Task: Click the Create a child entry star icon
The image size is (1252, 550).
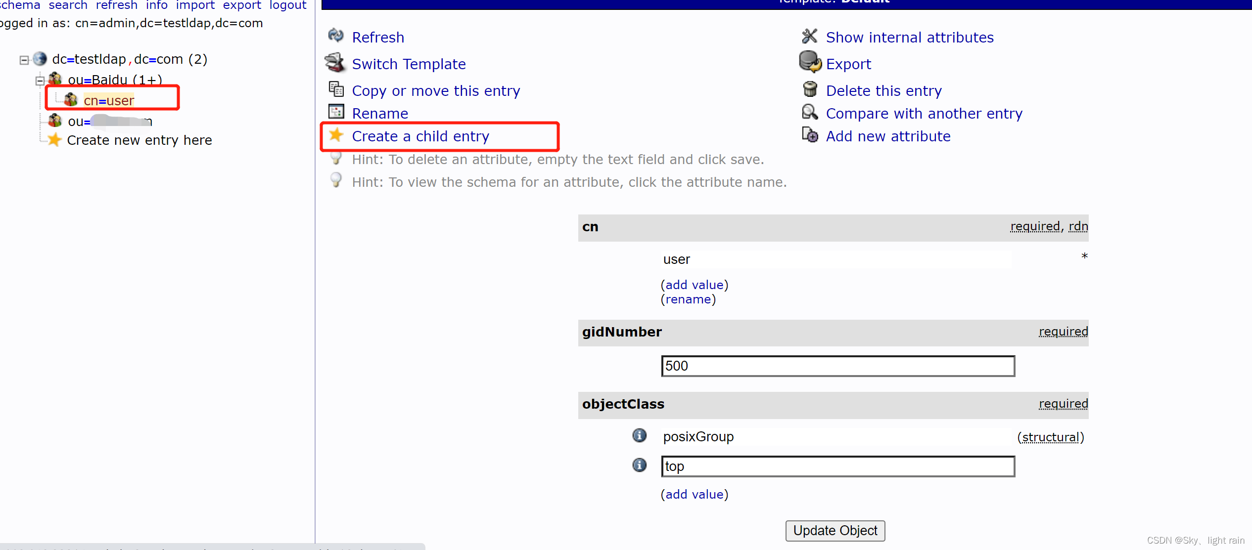Action: (x=337, y=135)
